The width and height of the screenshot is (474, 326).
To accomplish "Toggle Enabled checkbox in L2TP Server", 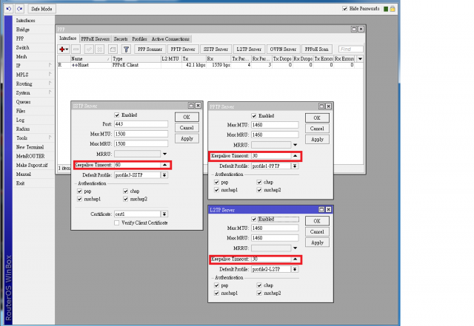I will point(254,219).
